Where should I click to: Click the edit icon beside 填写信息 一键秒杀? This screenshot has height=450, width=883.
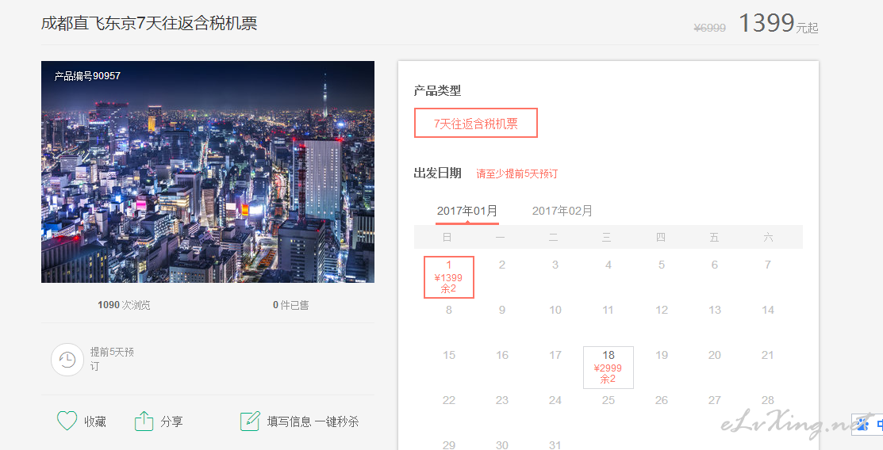(x=249, y=421)
